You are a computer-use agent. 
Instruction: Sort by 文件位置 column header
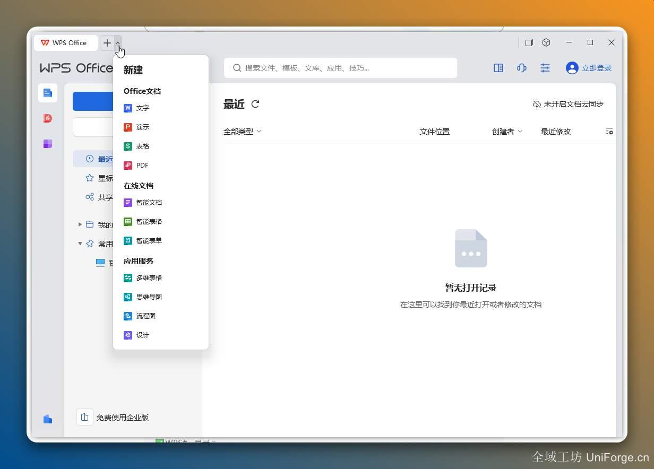point(435,132)
